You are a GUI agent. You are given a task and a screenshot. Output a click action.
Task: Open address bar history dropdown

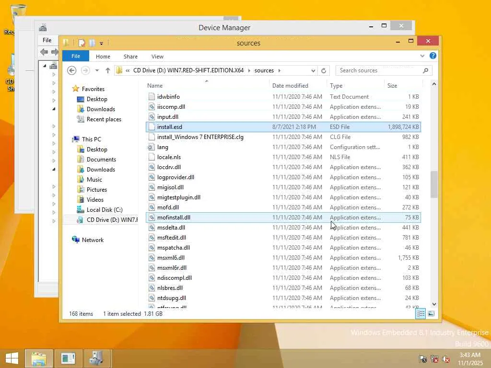[x=313, y=71]
